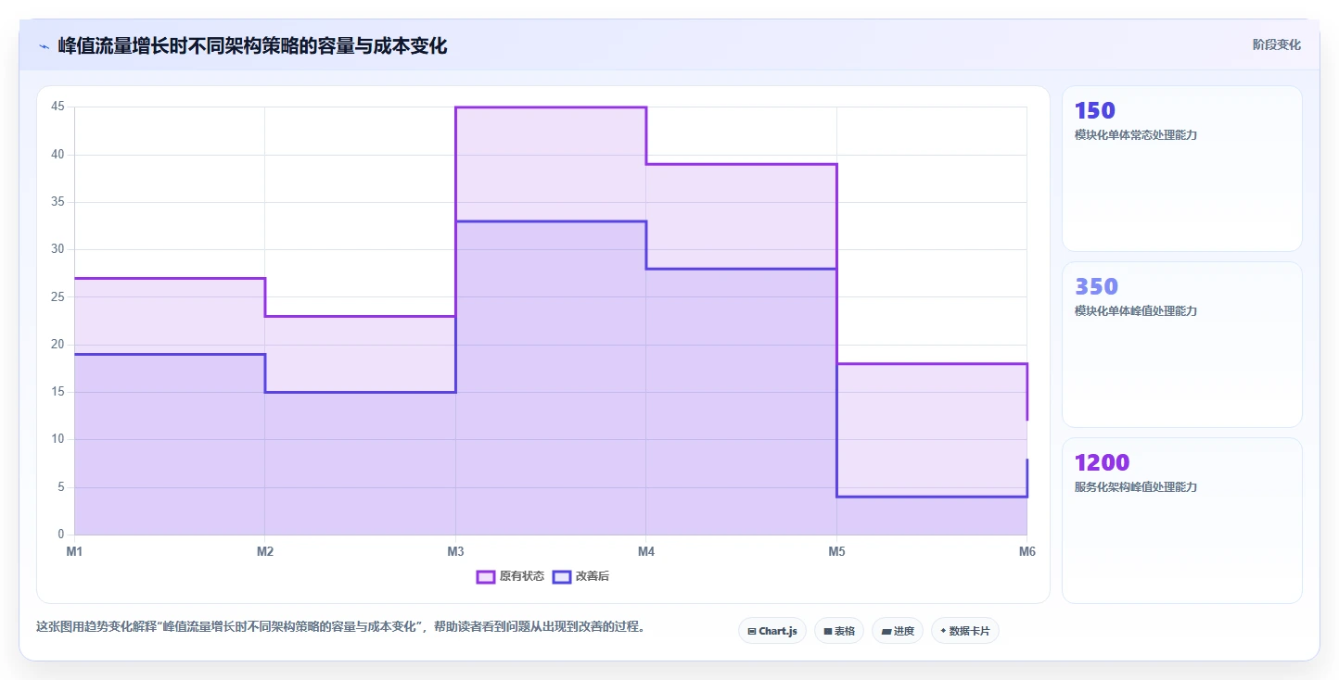This screenshot has width=1339, height=680.
Task: Click the 5 y-axis value
Action: pos(61,487)
